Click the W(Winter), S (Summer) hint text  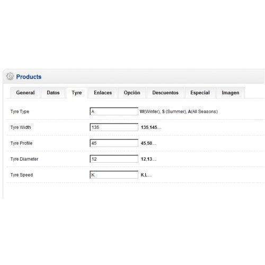(x=163, y=111)
